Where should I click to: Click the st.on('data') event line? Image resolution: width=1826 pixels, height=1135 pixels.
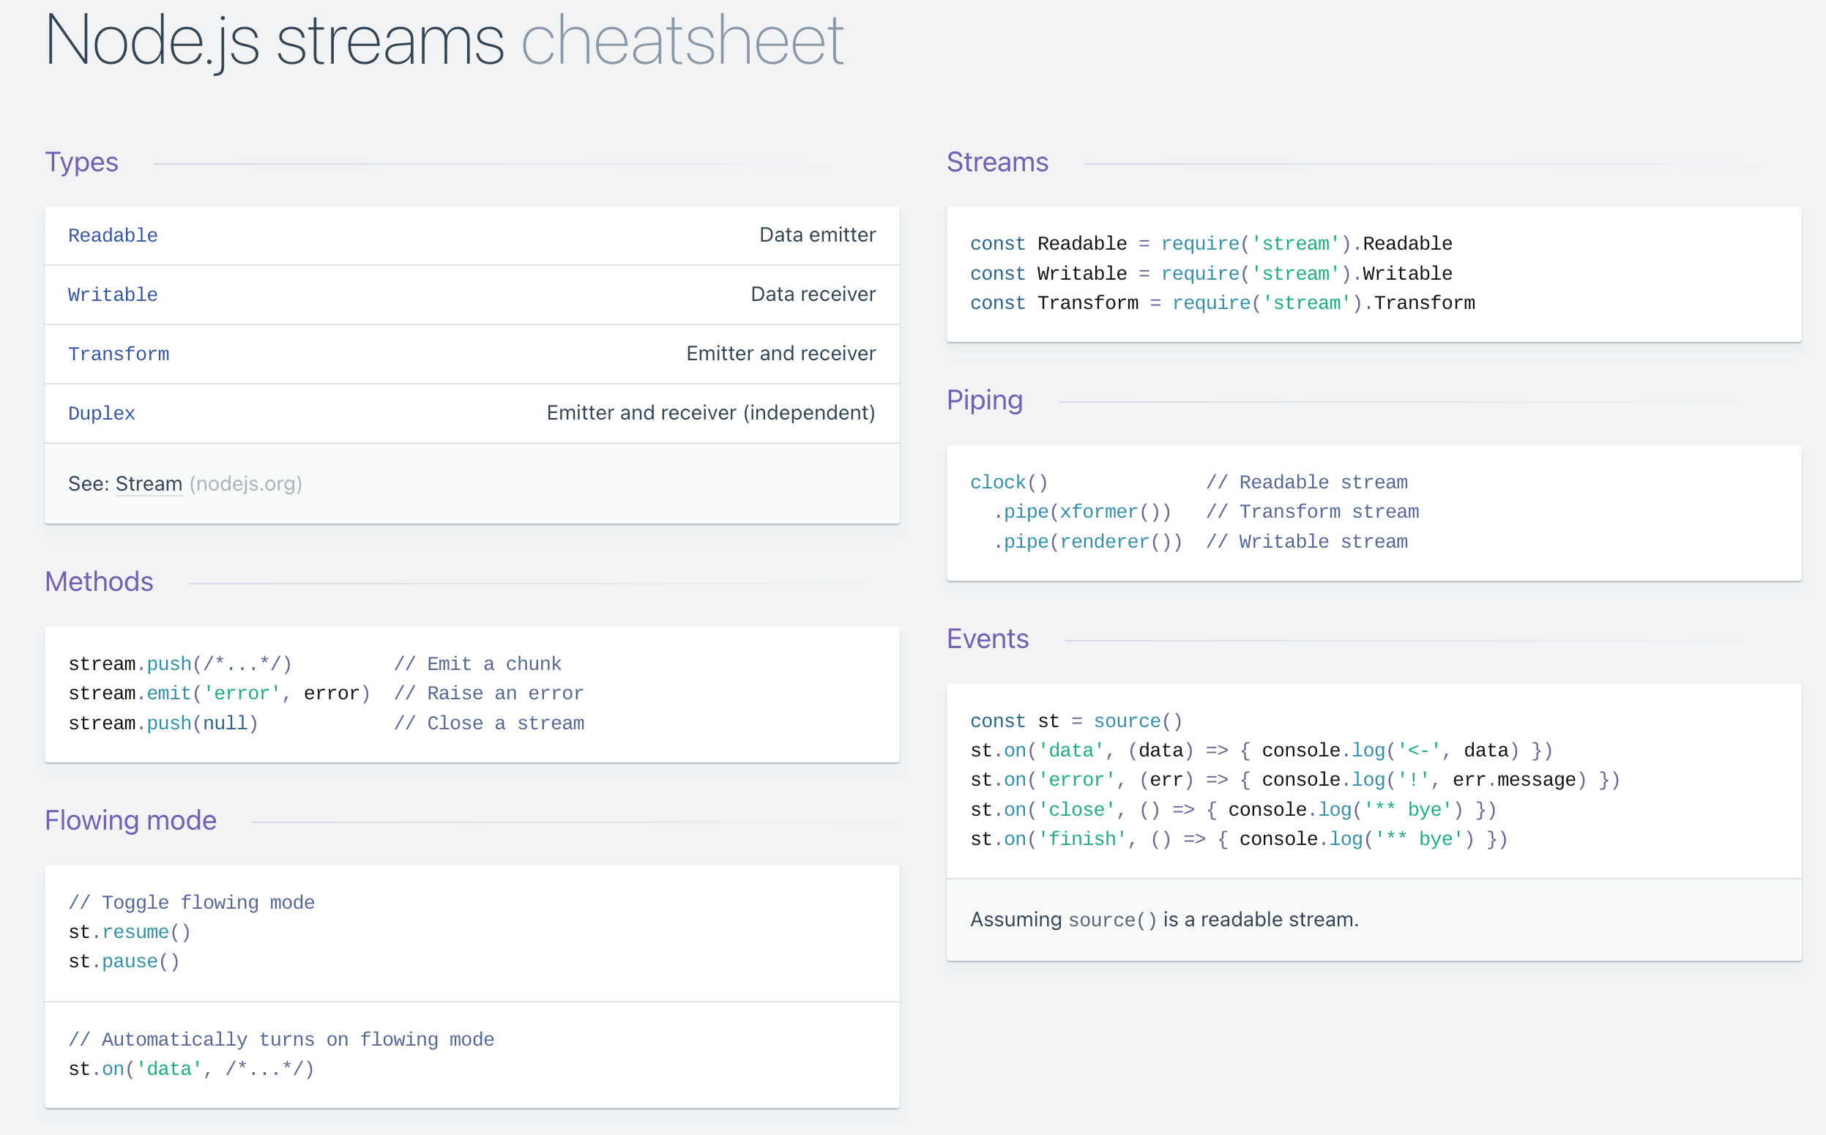point(1261,751)
